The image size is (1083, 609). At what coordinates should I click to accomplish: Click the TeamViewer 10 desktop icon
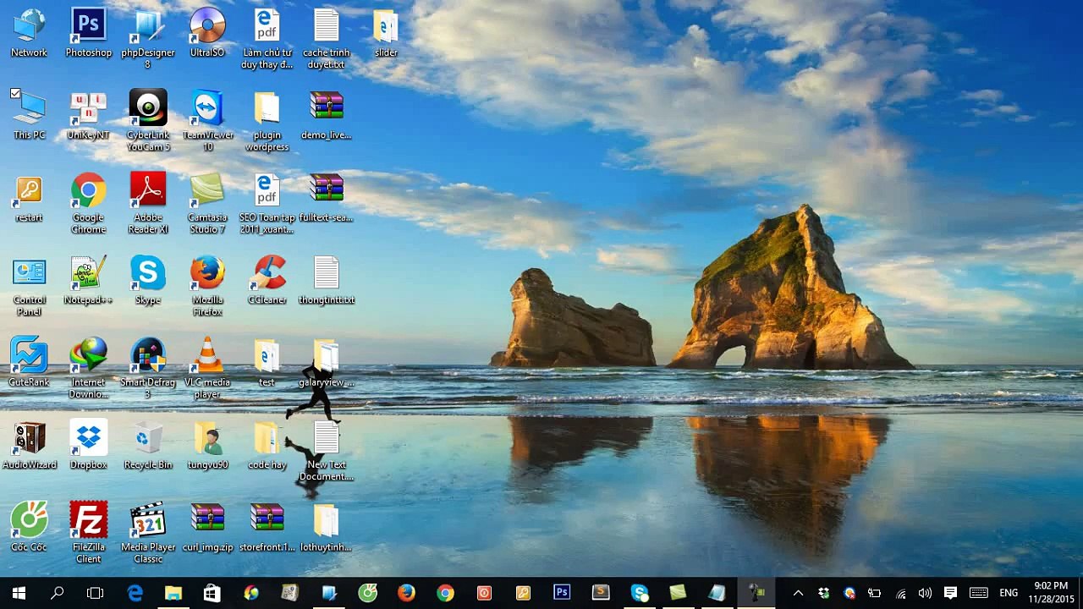pos(207,121)
